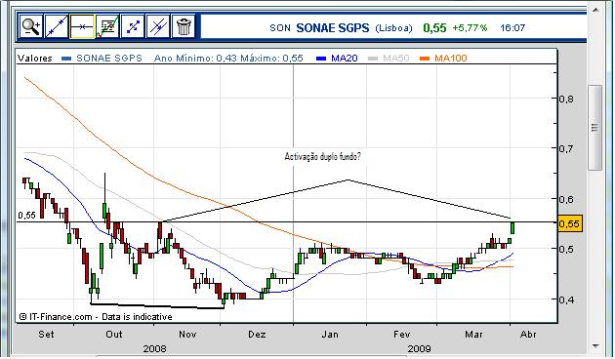Open the indicators chart settings tool
Image resolution: width=615 pixels, height=359 pixels.
coord(107,26)
